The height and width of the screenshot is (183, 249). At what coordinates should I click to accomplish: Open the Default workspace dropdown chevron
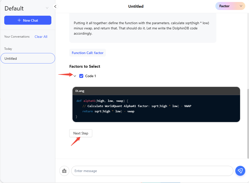tap(47, 8)
